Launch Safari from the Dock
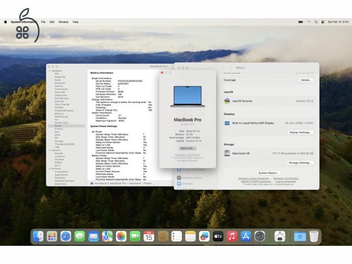 tap(66, 237)
